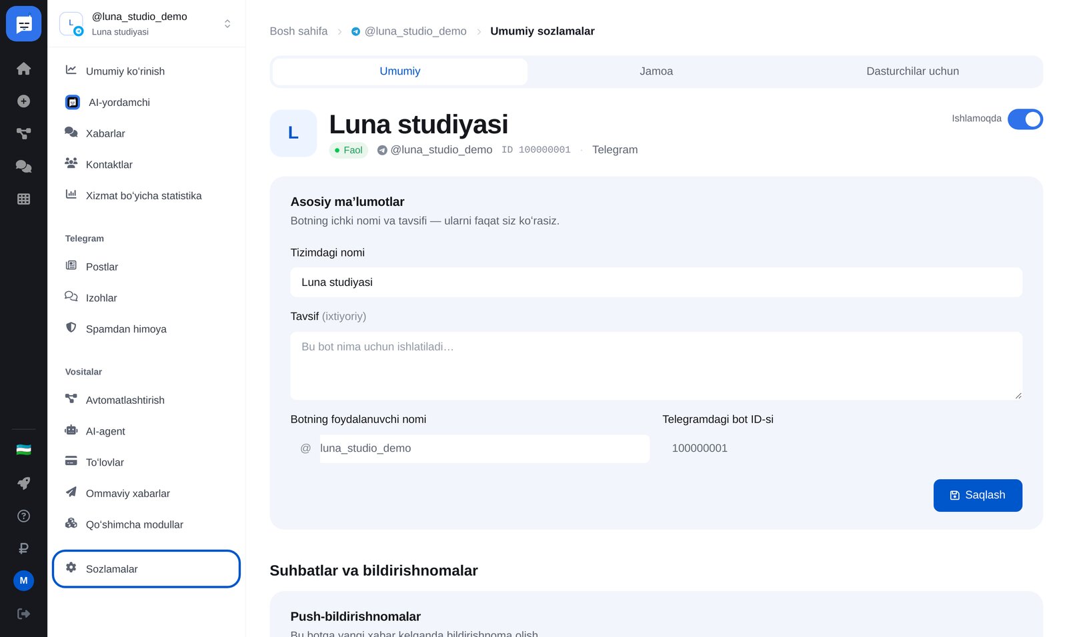Click the Faol status badge
This screenshot has width=1067, height=637.
point(349,150)
